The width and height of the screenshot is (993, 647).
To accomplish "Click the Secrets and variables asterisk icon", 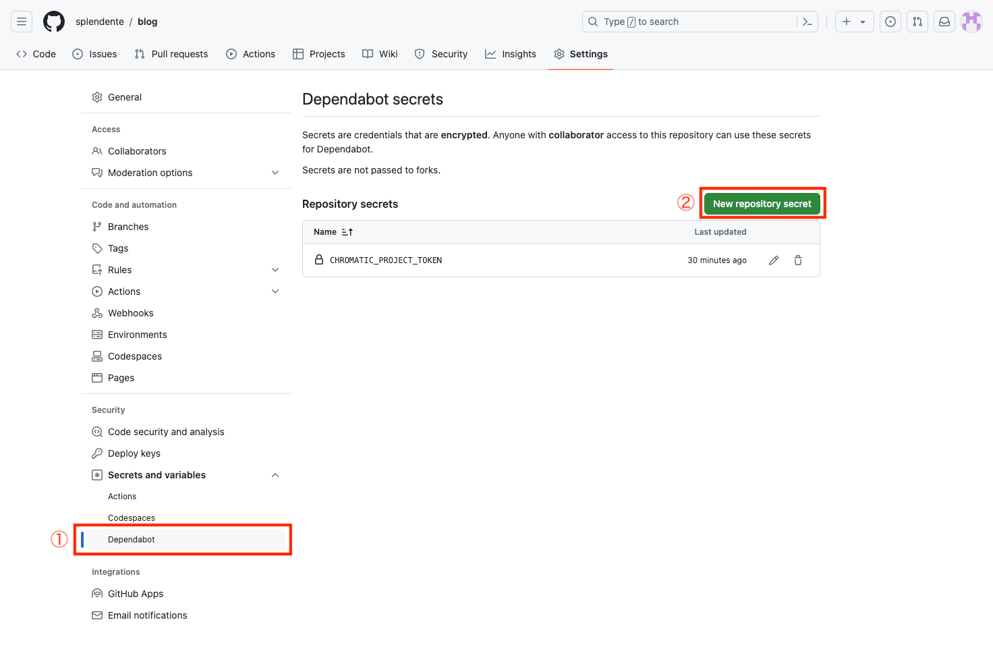I will coord(97,475).
